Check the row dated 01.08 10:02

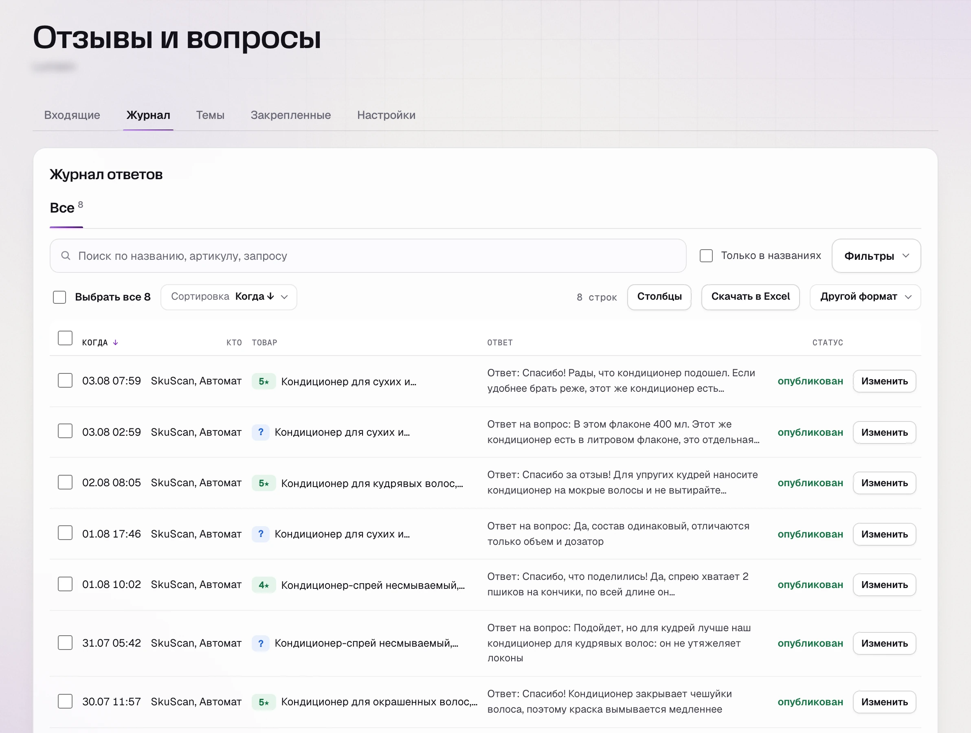(x=65, y=584)
